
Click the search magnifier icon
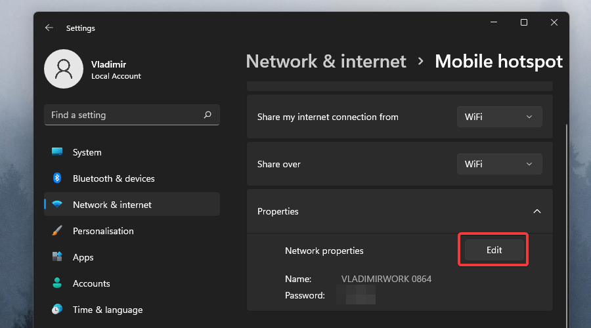click(x=208, y=115)
